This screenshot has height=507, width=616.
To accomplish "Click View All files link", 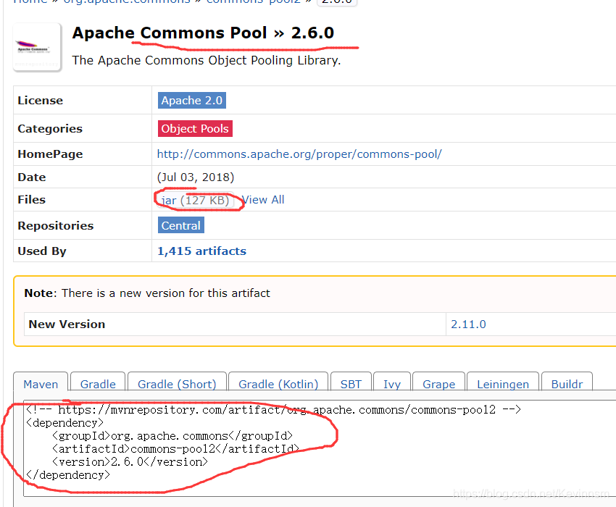I will pyautogui.click(x=263, y=200).
